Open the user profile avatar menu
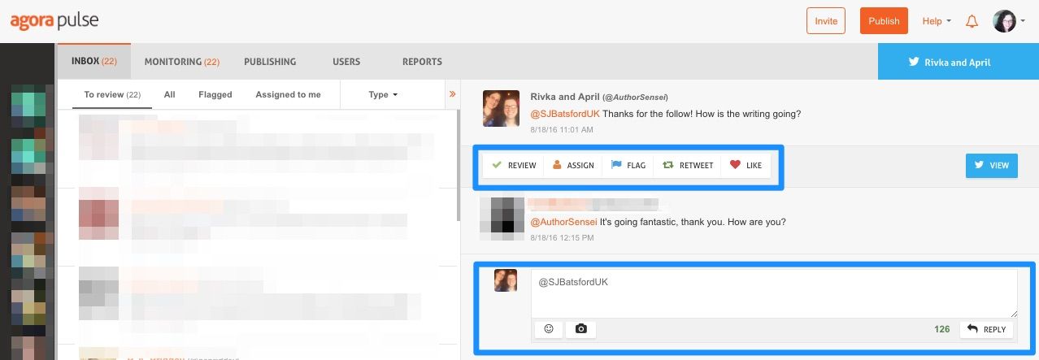The width and height of the screenshot is (1039, 360). click(x=1009, y=21)
